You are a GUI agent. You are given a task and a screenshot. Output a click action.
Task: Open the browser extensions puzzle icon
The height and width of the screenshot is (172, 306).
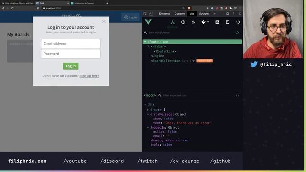point(230,8)
